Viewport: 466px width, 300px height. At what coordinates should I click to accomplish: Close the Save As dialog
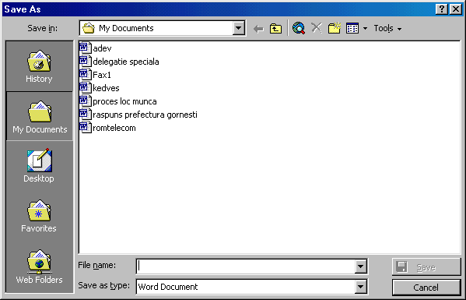(456, 9)
